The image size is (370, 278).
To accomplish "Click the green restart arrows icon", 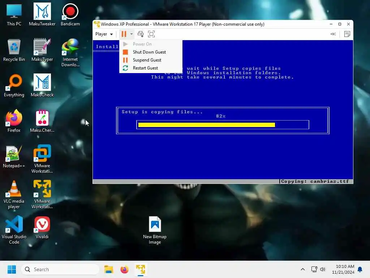I will 125,68.
